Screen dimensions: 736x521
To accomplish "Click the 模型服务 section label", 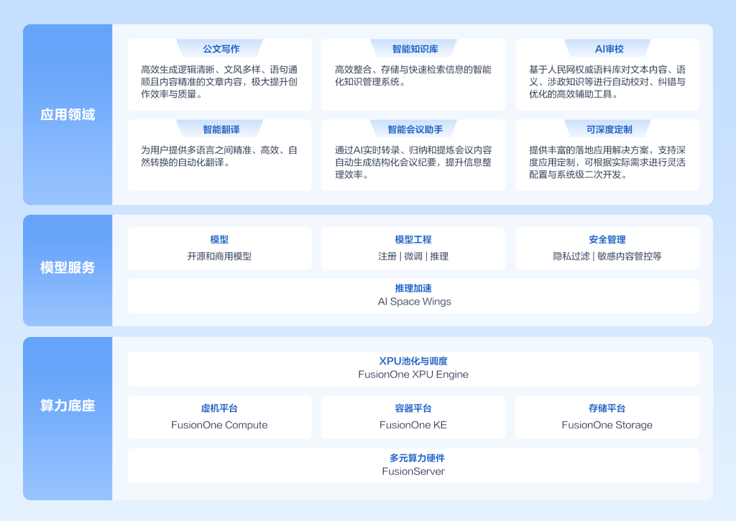I will pos(68,267).
